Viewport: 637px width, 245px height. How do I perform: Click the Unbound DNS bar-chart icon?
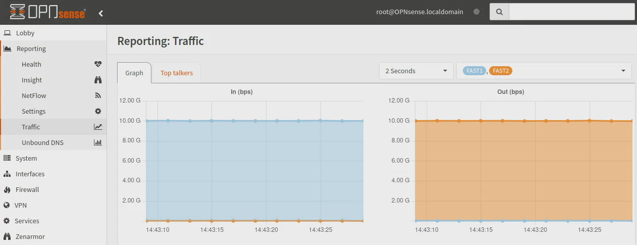click(98, 142)
